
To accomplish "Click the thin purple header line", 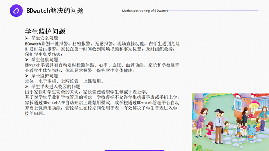I will 213,11.
